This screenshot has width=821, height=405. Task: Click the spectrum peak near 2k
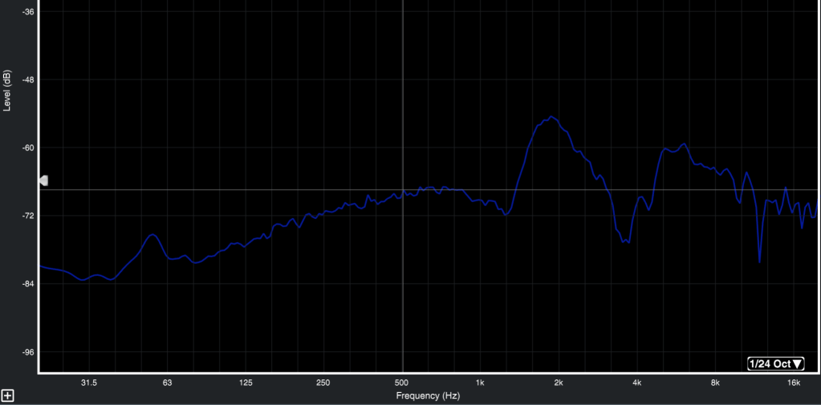[552, 117]
